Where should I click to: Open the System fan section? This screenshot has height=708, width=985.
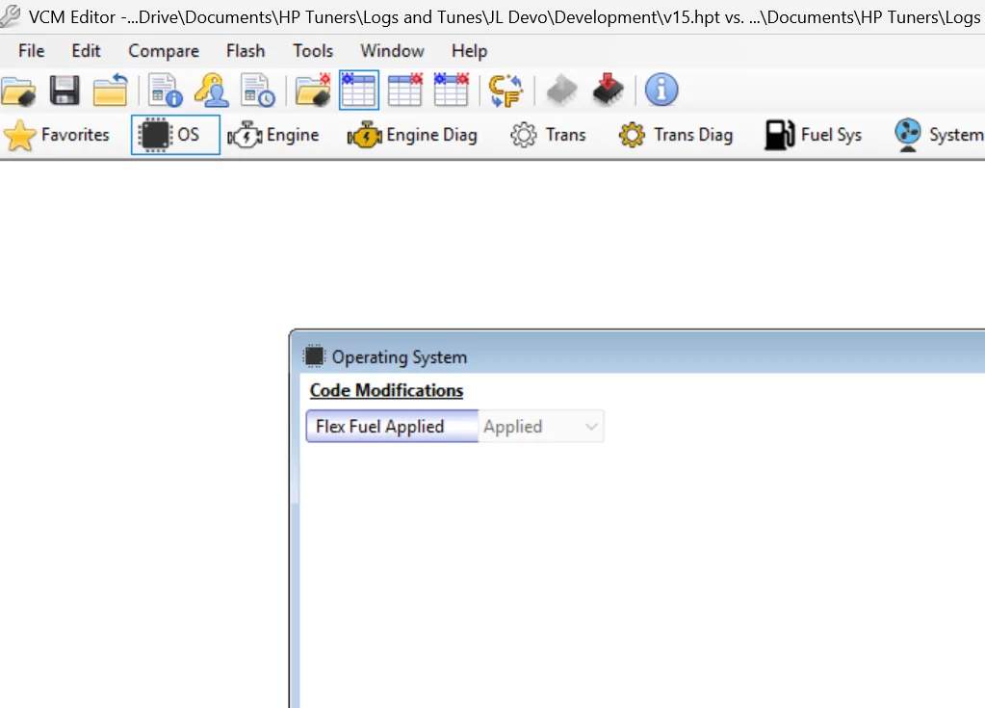pos(939,135)
